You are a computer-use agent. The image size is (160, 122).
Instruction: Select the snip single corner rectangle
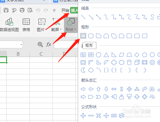pyautogui.click(x=99, y=36)
